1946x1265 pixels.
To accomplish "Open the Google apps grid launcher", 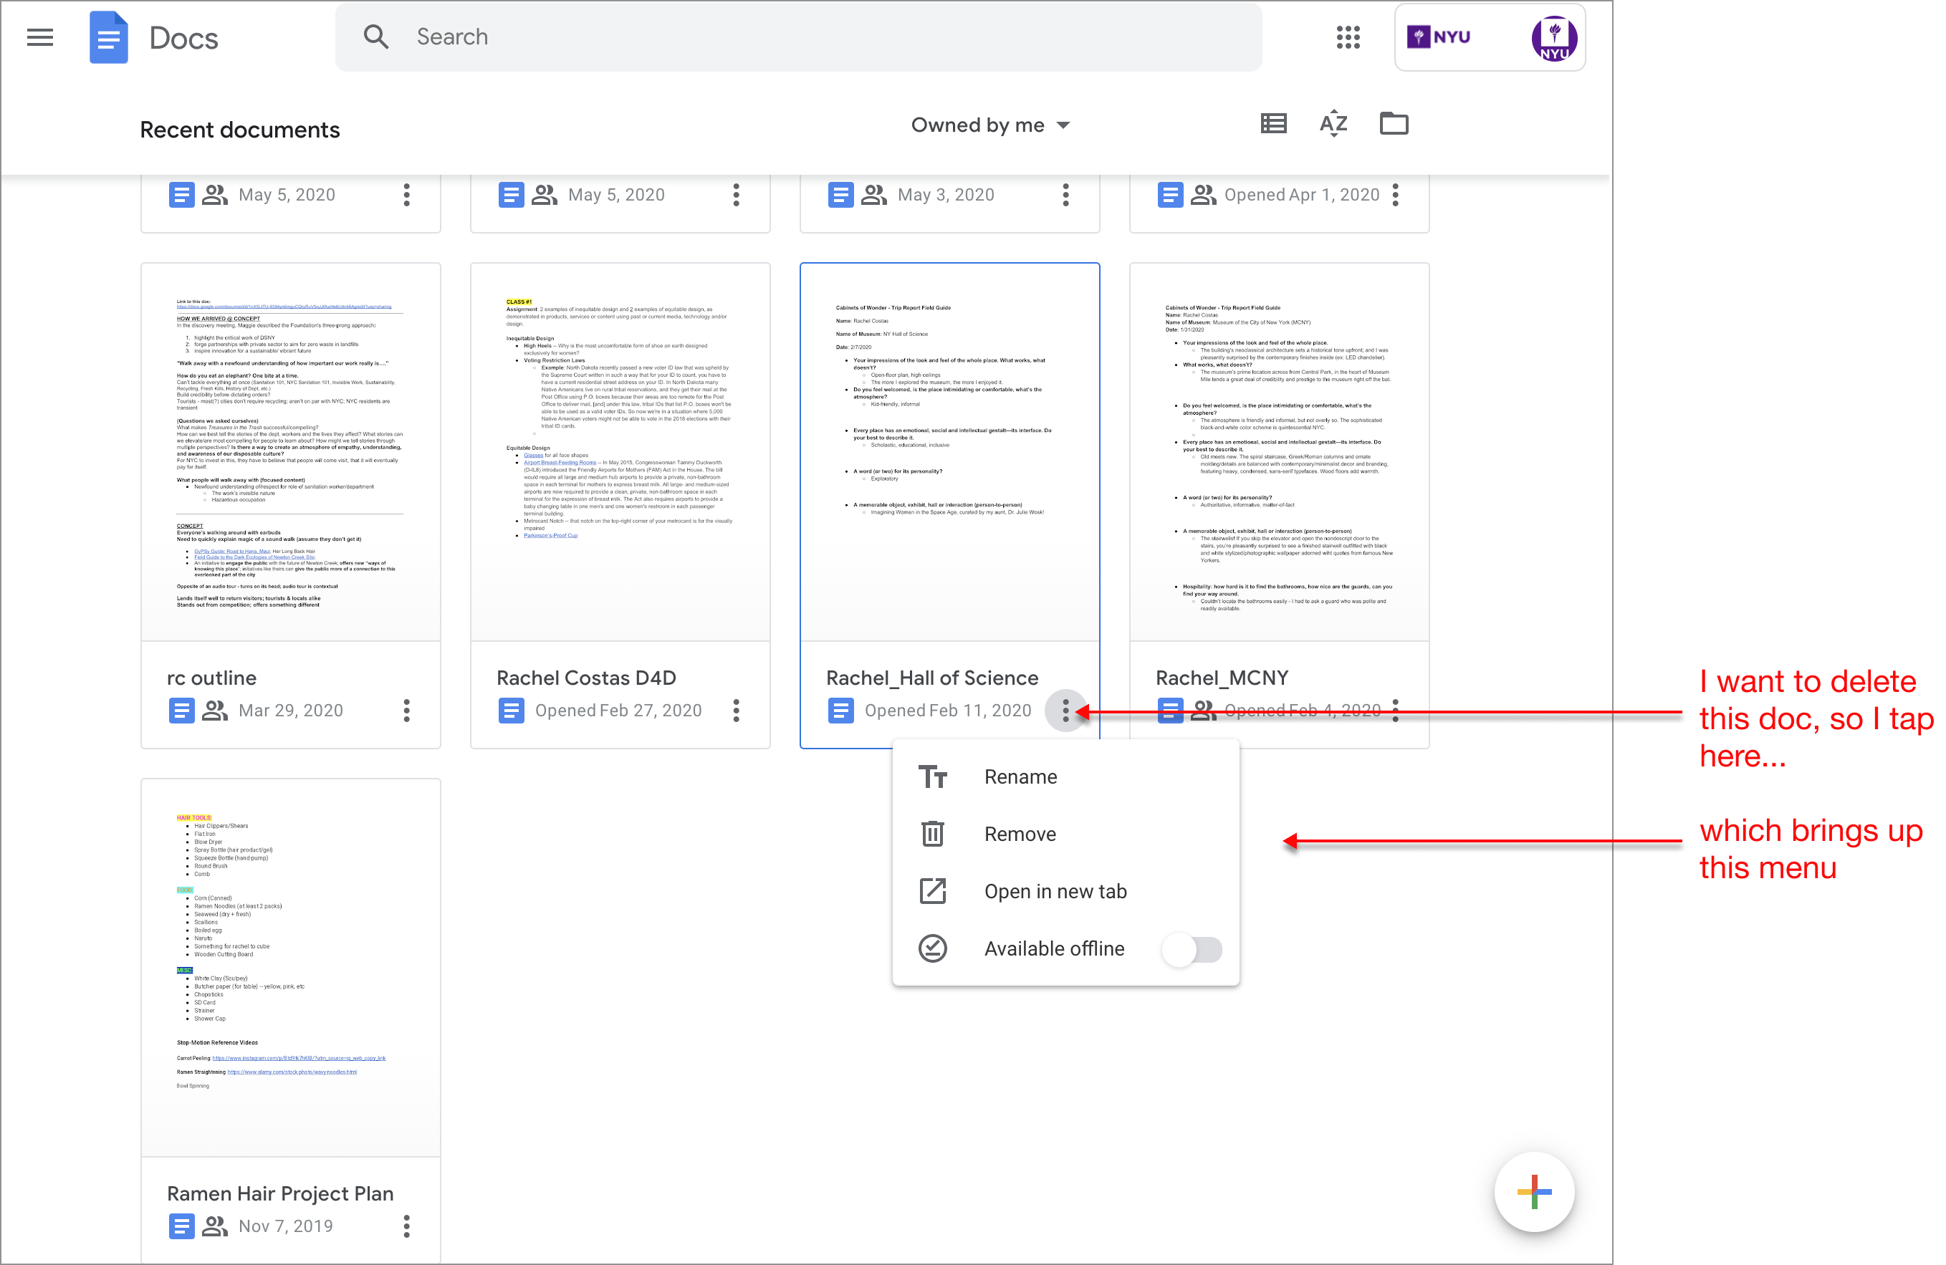I will coord(1348,37).
